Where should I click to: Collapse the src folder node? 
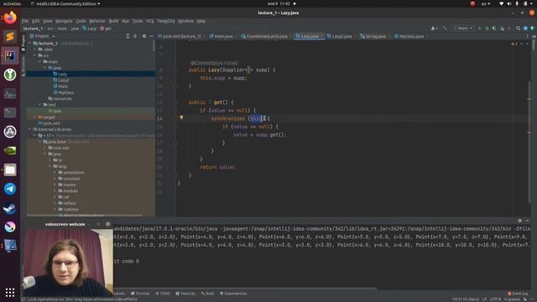(x=35, y=55)
